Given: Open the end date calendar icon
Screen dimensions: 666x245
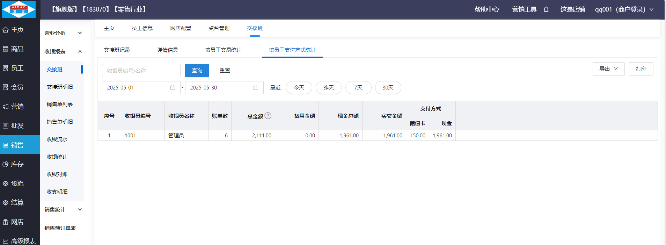Looking at the screenshot, I should (x=256, y=88).
